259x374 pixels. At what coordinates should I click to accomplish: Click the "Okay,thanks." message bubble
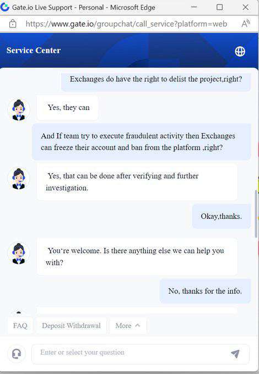(x=222, y=216)
